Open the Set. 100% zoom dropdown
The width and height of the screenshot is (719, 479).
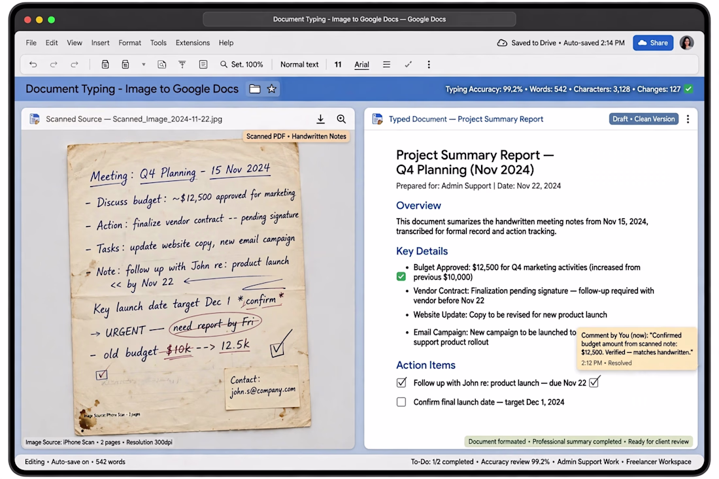(242, 65)
